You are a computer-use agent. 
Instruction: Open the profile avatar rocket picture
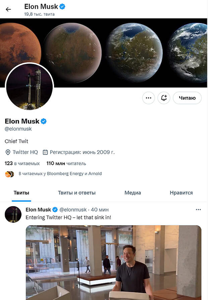30,86
